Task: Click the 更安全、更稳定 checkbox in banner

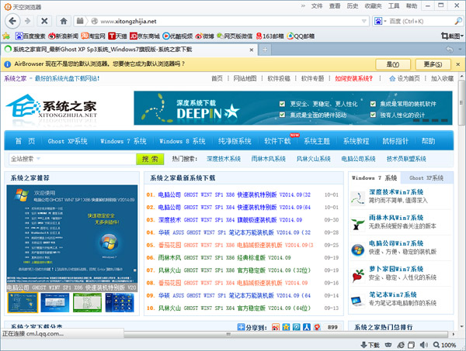Action: 283,104
